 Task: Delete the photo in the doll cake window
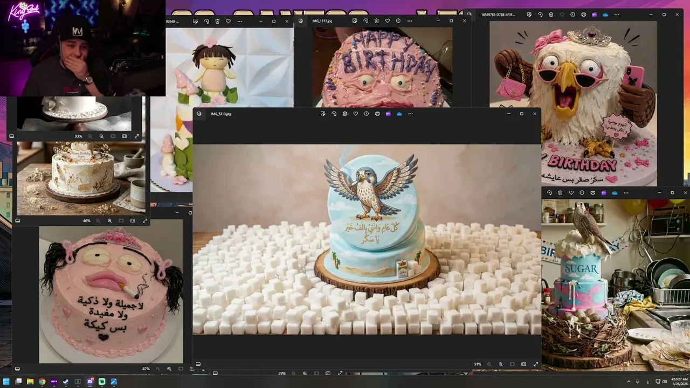coord(217,21)
